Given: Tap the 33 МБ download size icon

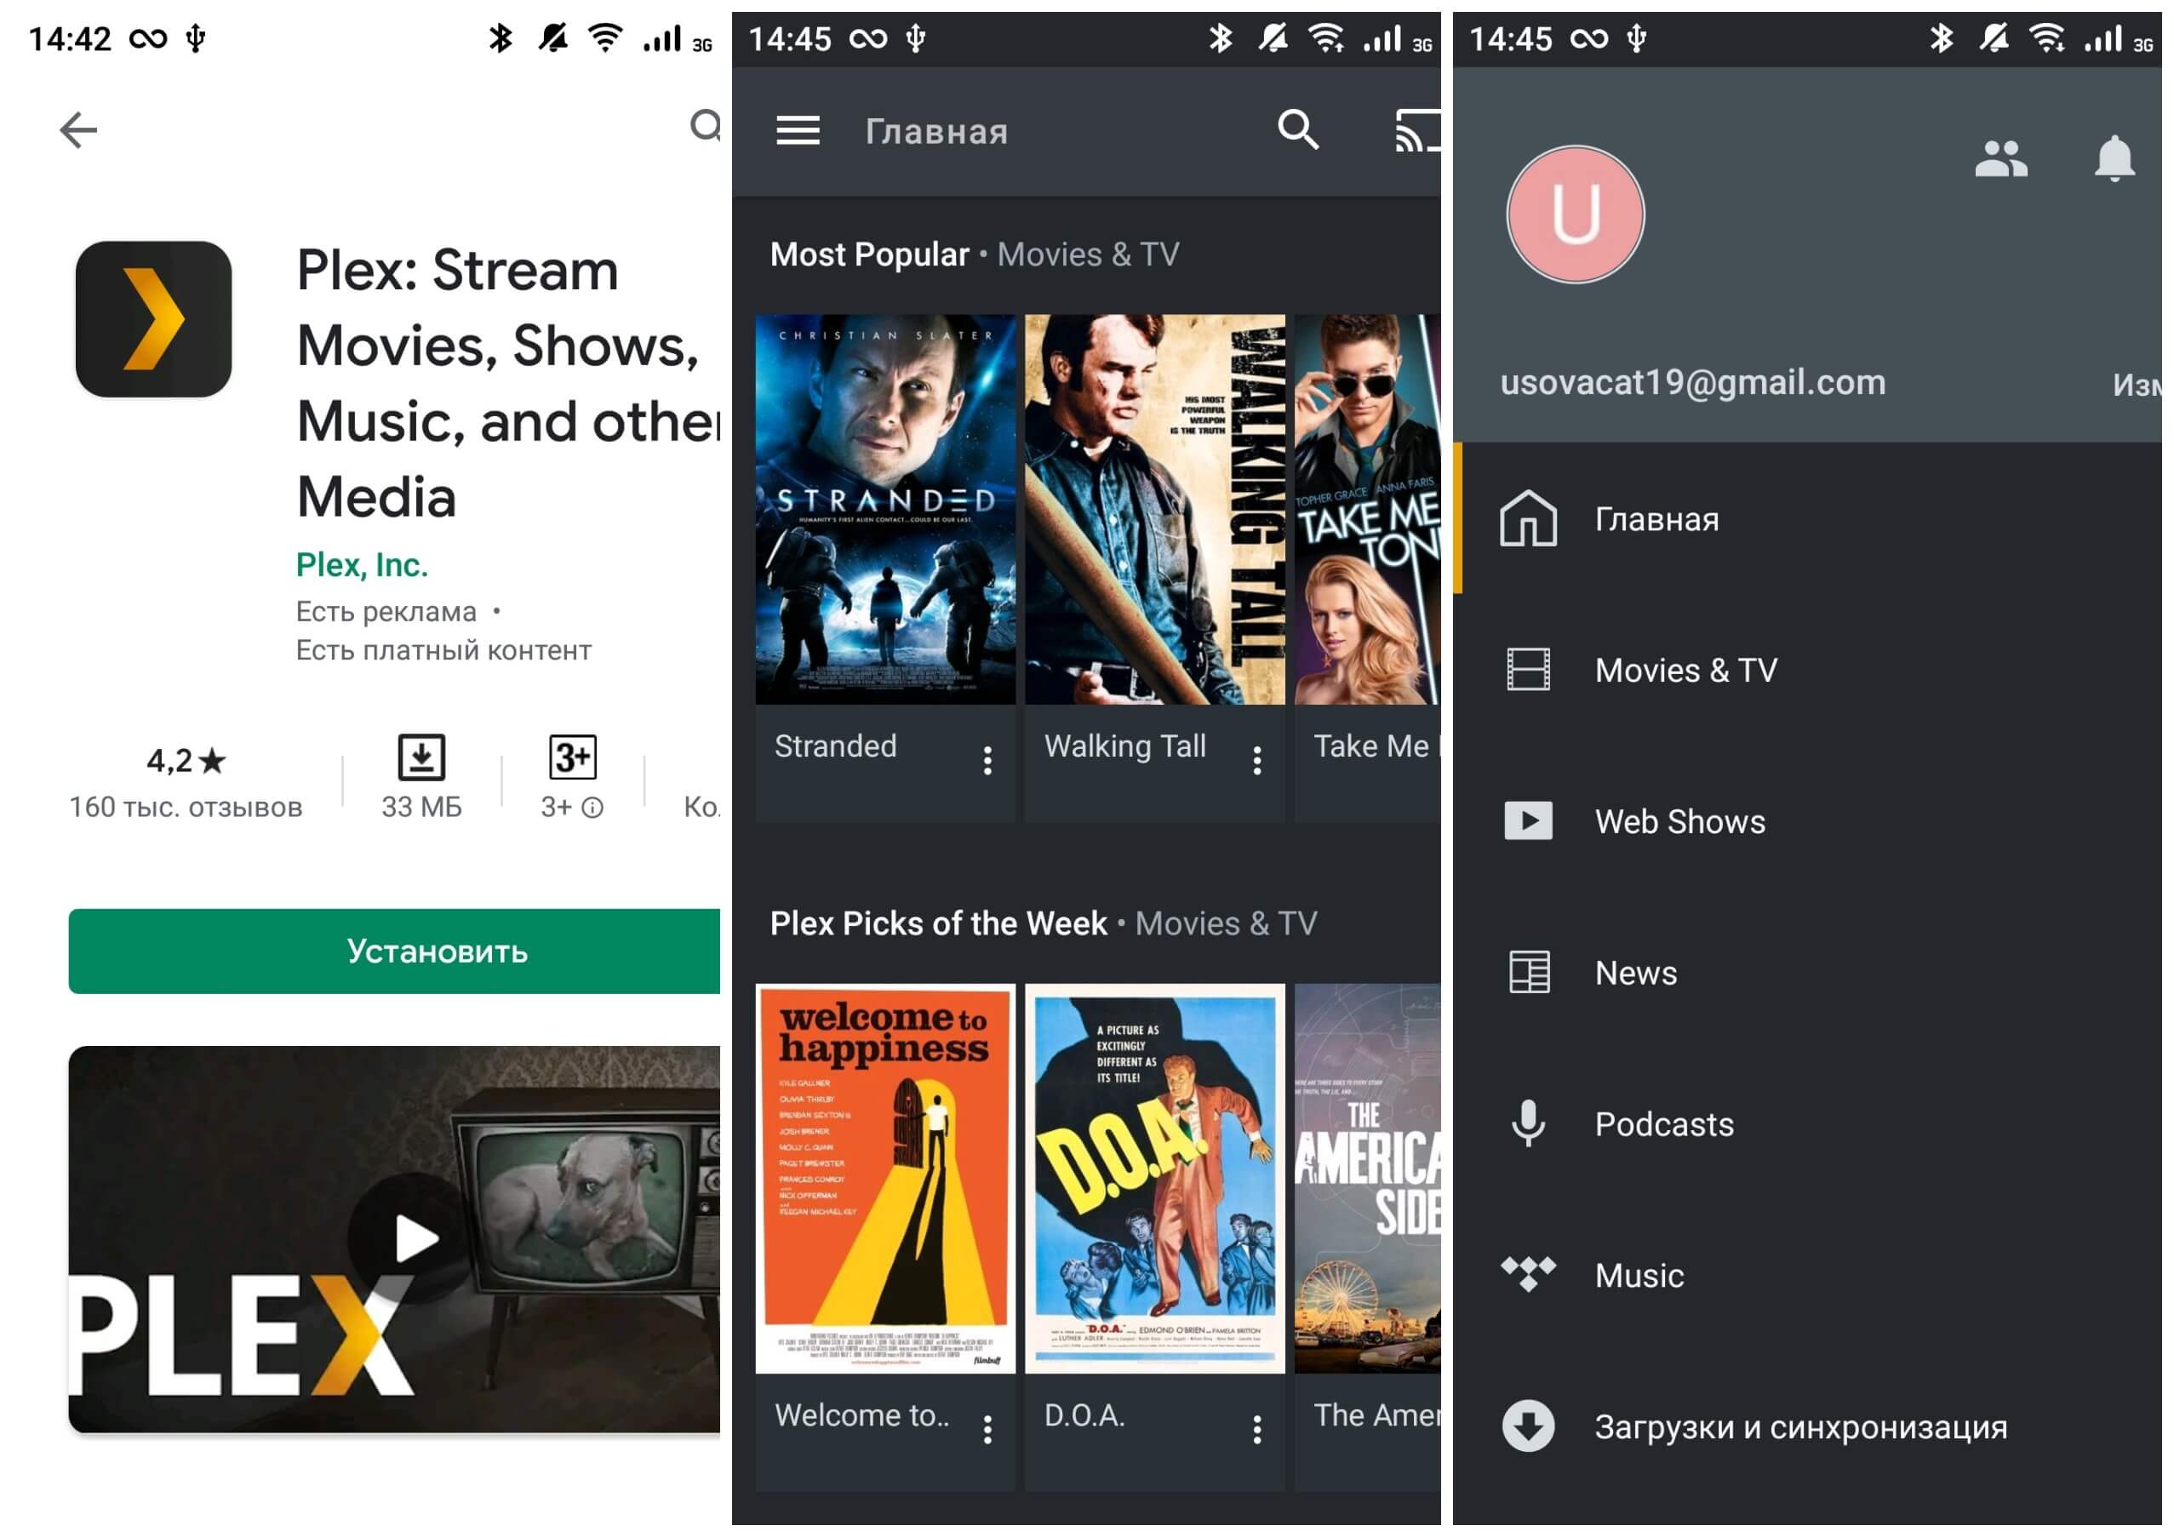Looking at the screenshot, I should (421, 757).
